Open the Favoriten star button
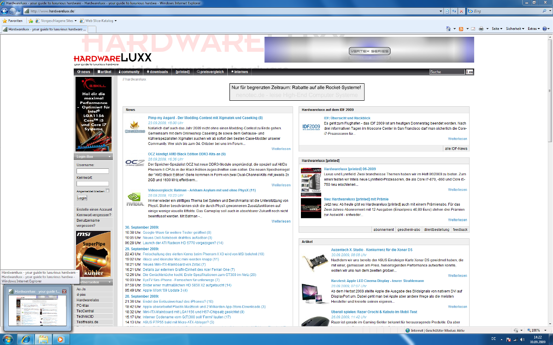This screenshot has height=345, width=553. pyautogui.click(x=12, y=21)
